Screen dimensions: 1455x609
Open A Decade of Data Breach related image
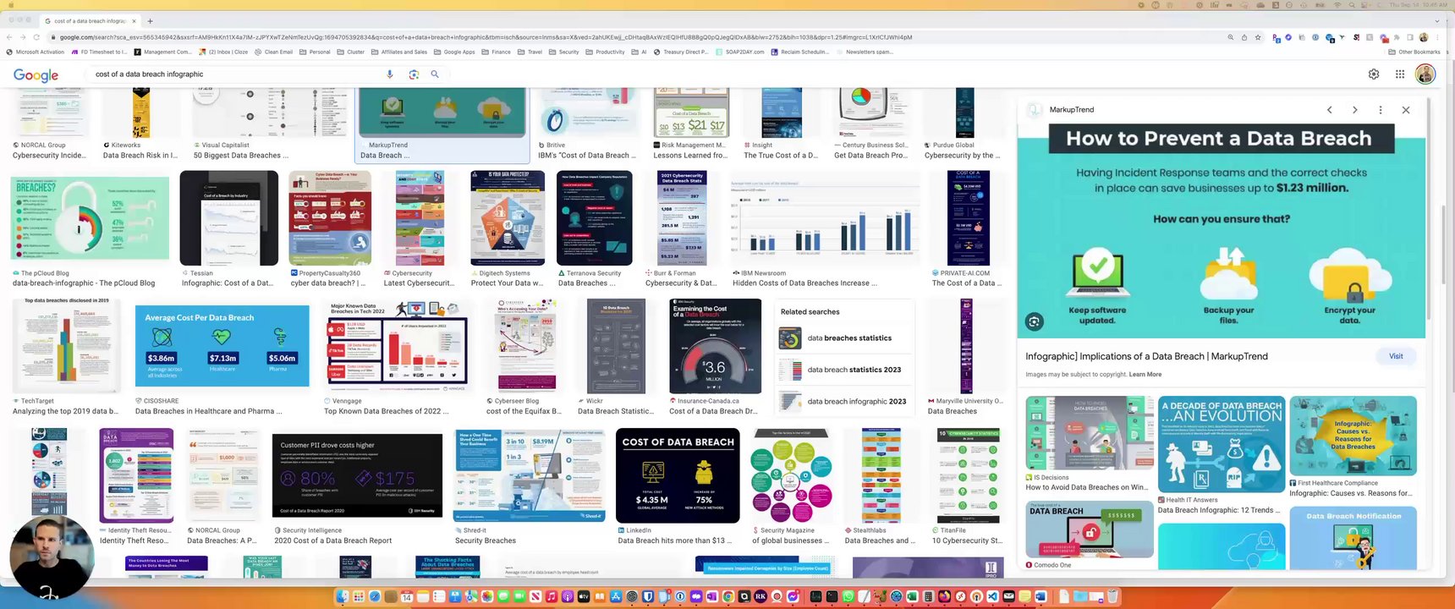[1221, 445]
